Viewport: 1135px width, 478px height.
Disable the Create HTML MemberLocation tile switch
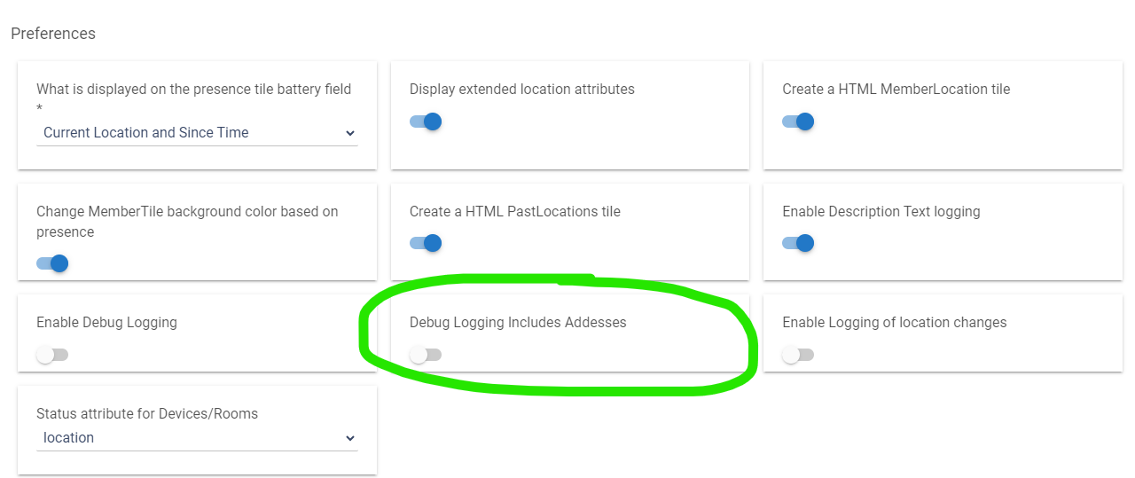tap(798, 121)
